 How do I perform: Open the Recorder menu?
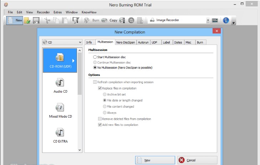pos(43,12)
